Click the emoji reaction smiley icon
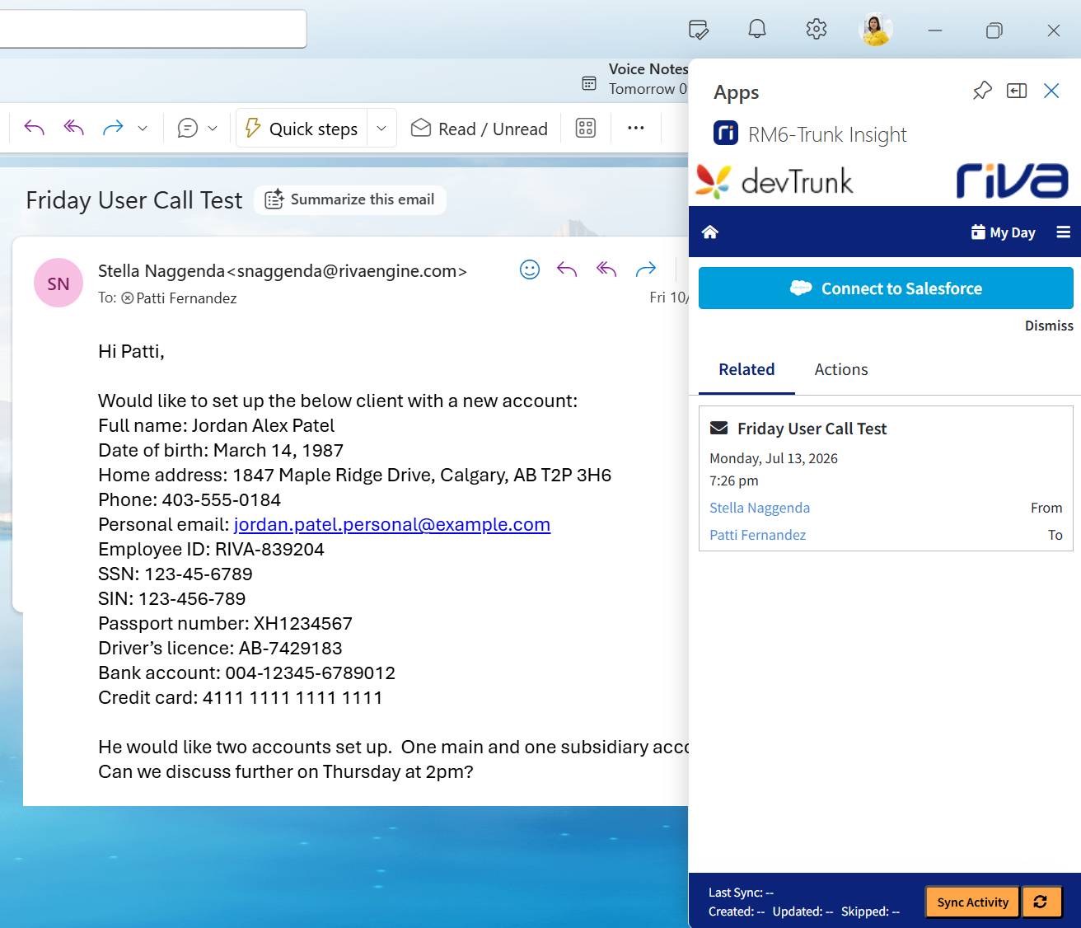This screenshot has width=1081, height=928. 530,269
